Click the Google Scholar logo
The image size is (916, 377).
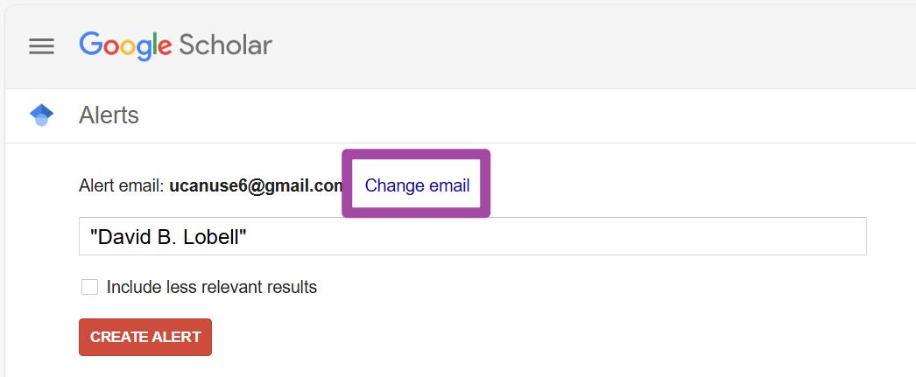[x=175, y=45]
